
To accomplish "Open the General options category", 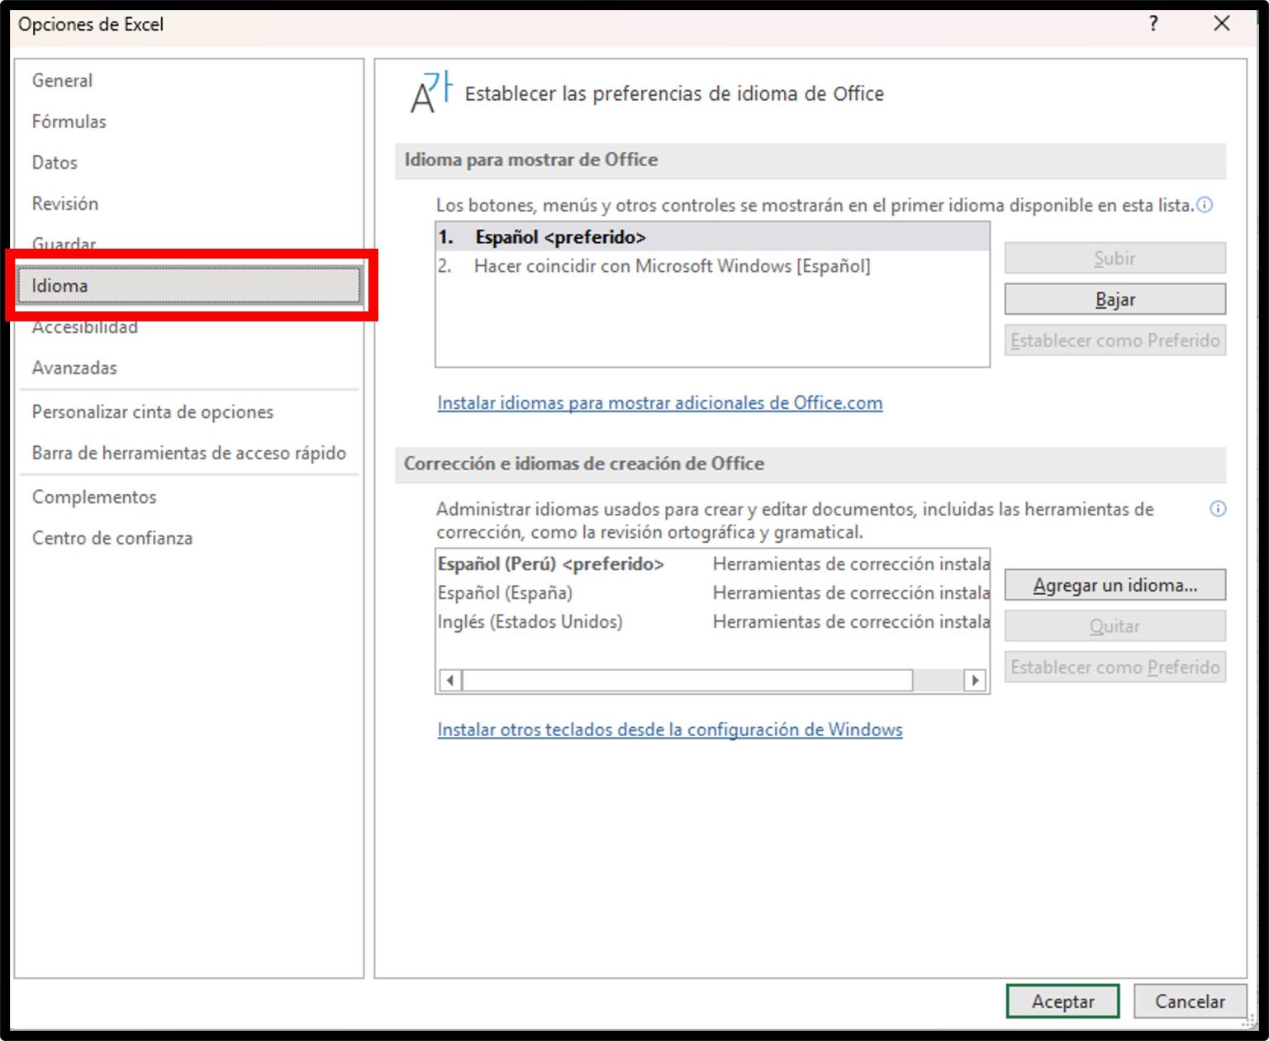I will (x=62, y=80).
